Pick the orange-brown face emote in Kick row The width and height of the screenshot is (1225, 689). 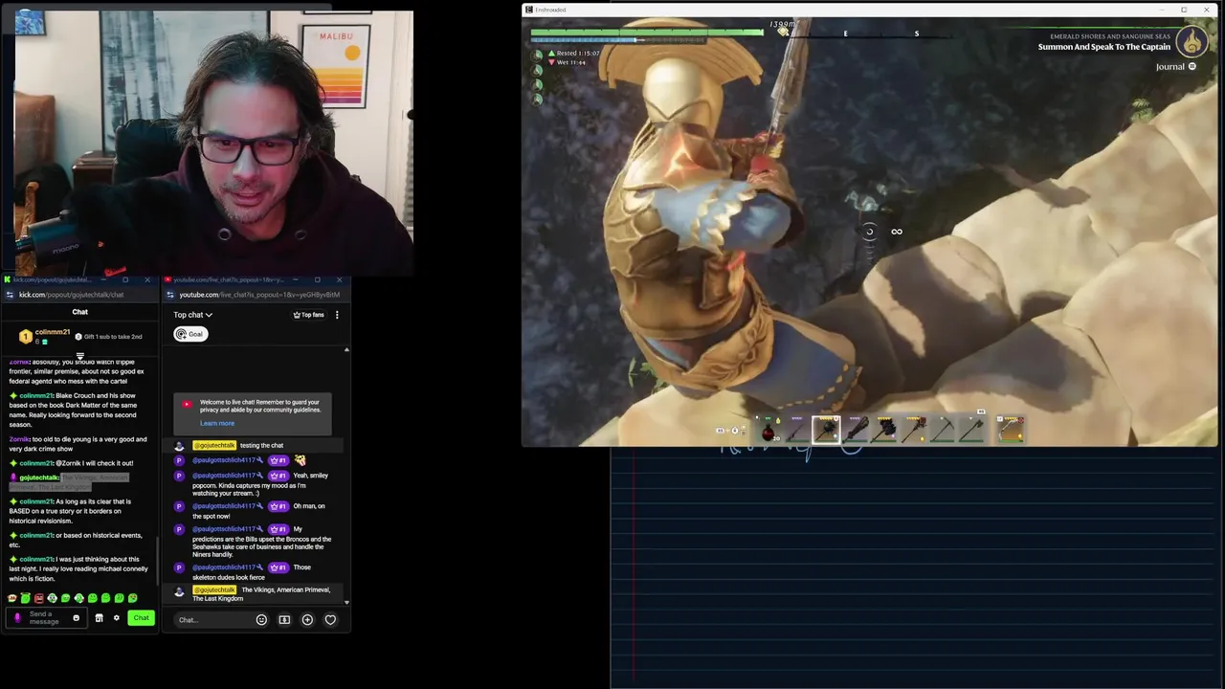coord(12,598)
